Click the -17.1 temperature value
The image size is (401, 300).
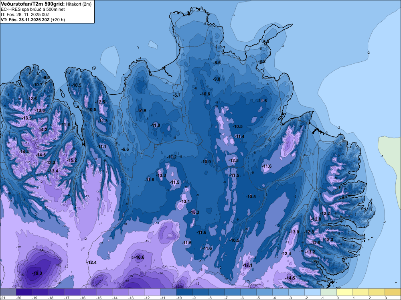click(247, 265)
